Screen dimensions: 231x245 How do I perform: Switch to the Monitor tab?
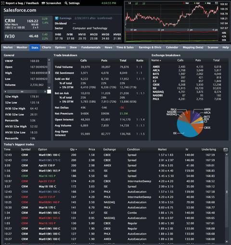pos(22,47)
